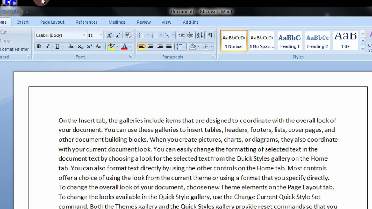Image resolution: width=372 pixels, height=209 pixels.
Task: Toggle Show/Hide paragraph marks
Action: 210,35
